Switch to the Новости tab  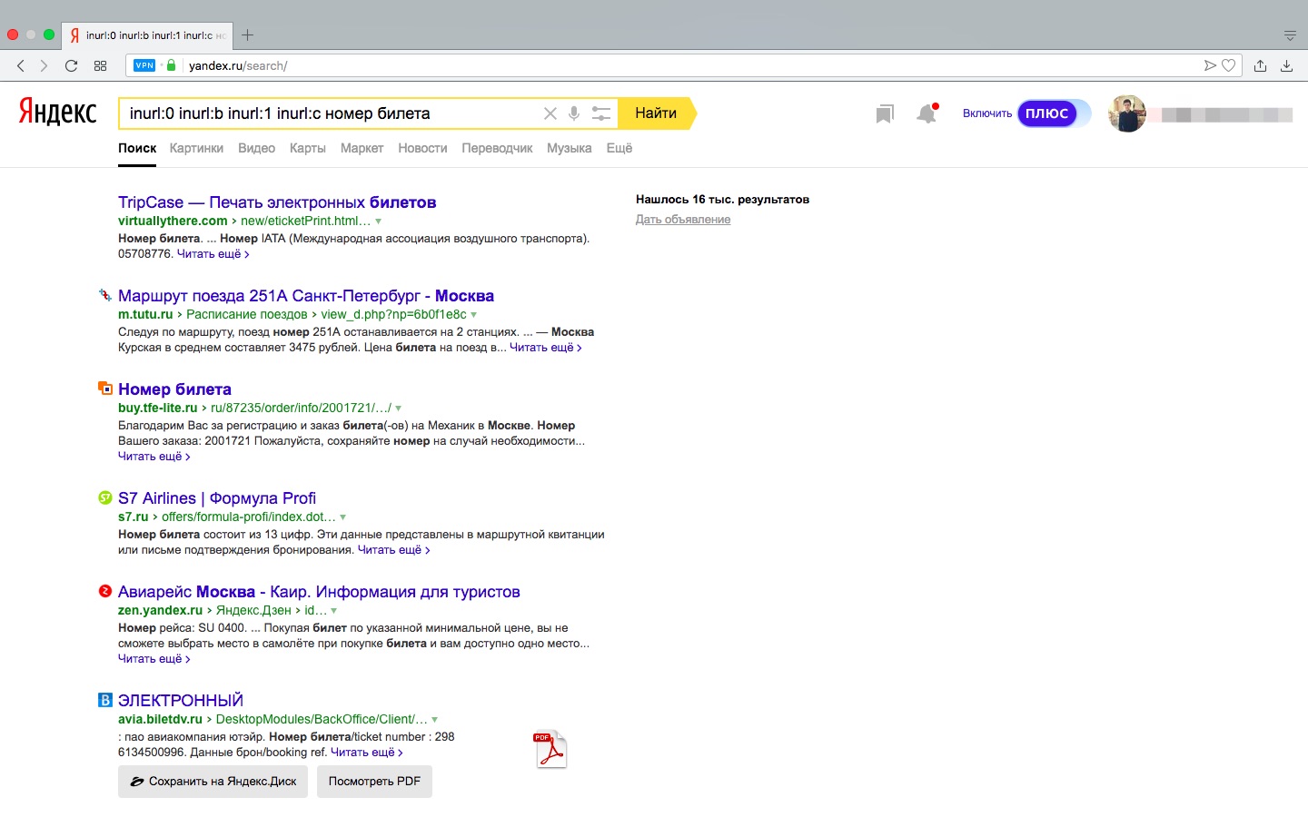(x=422, y=148)
